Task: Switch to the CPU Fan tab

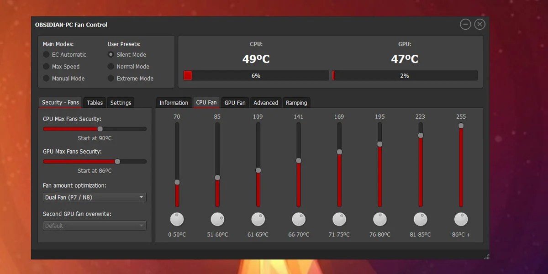Action: (x=206, y=102)
